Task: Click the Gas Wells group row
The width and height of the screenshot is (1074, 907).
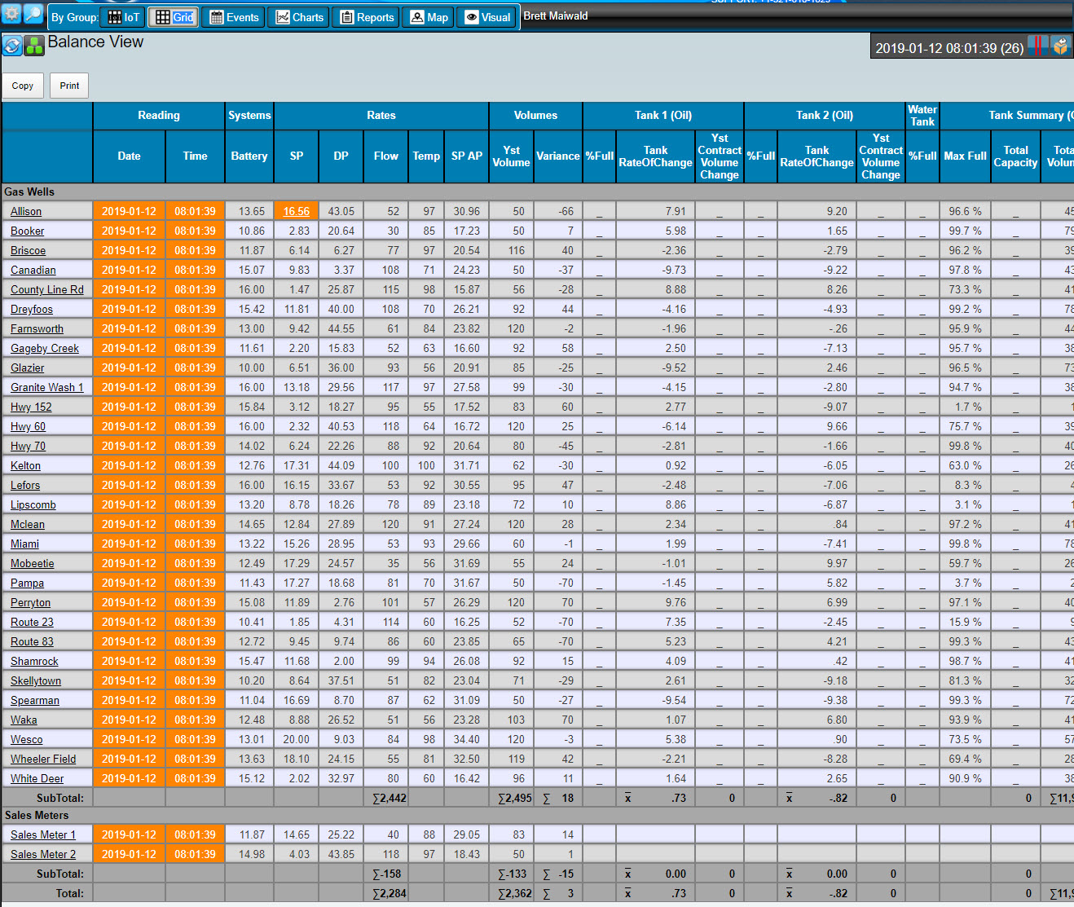Action: click(537, 192)
